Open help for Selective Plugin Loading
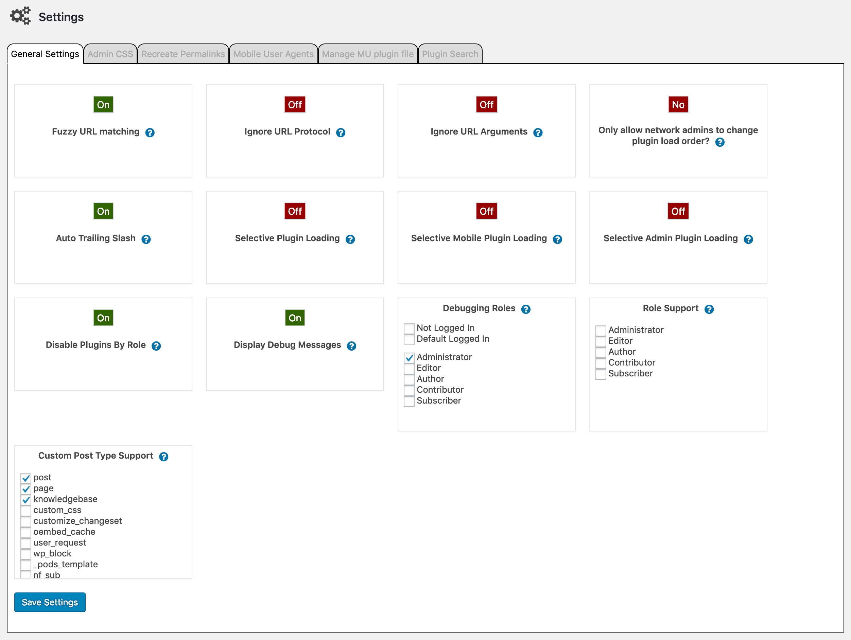This screenshot has height=640, width=851. pyautogui.click(x=350, y=239)
